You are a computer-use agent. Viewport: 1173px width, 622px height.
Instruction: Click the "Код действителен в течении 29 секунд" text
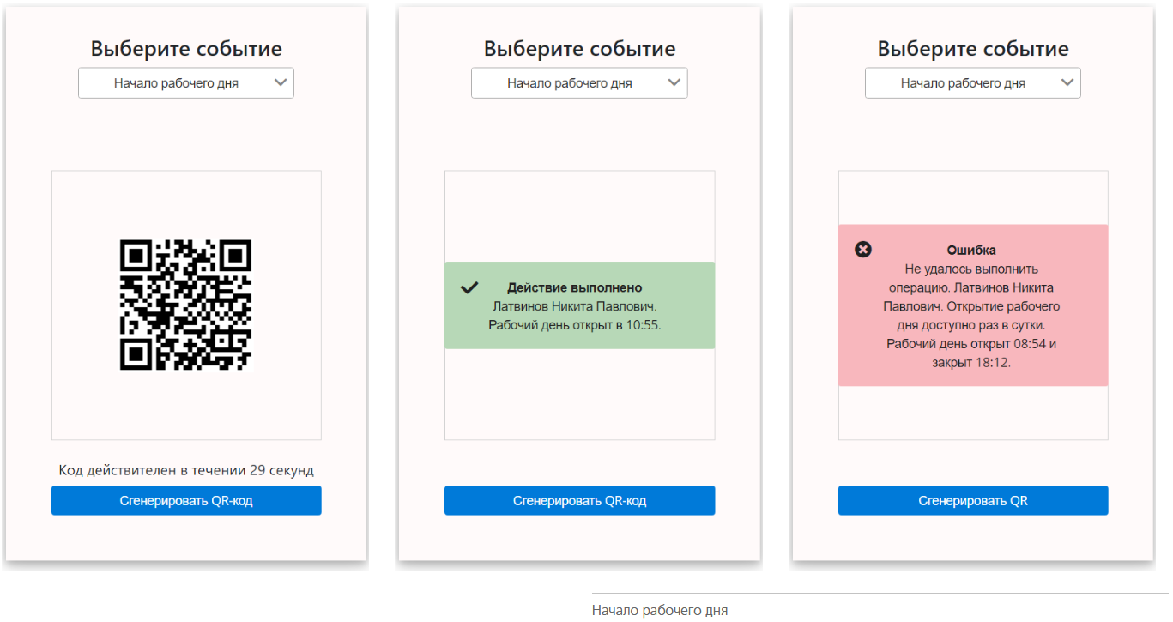point(186,470)
